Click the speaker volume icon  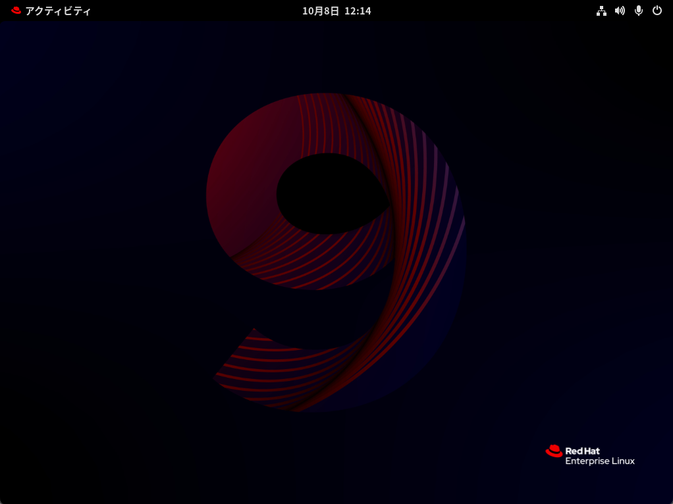(x=619, y=11)
